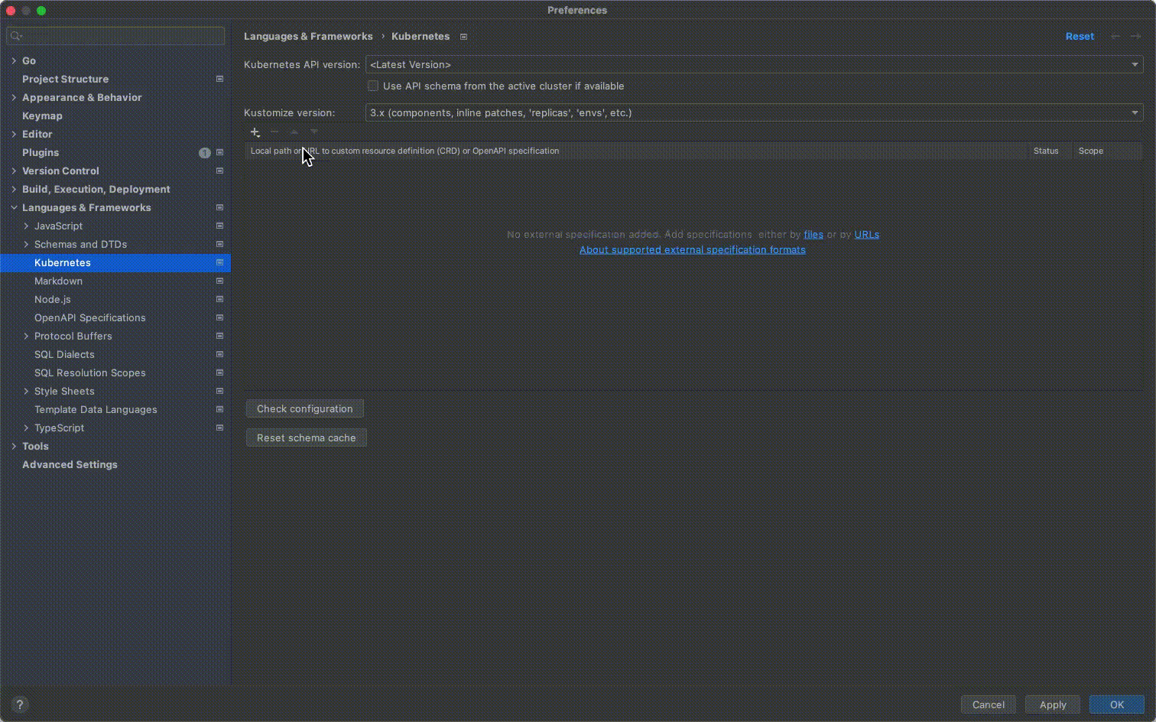This screenshot has width=1156, height=722.
Task: Click the move up arrow icon
Action: click(x=294, y=132)
